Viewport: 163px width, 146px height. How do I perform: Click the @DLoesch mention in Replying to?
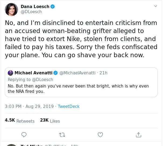point(42,79)
